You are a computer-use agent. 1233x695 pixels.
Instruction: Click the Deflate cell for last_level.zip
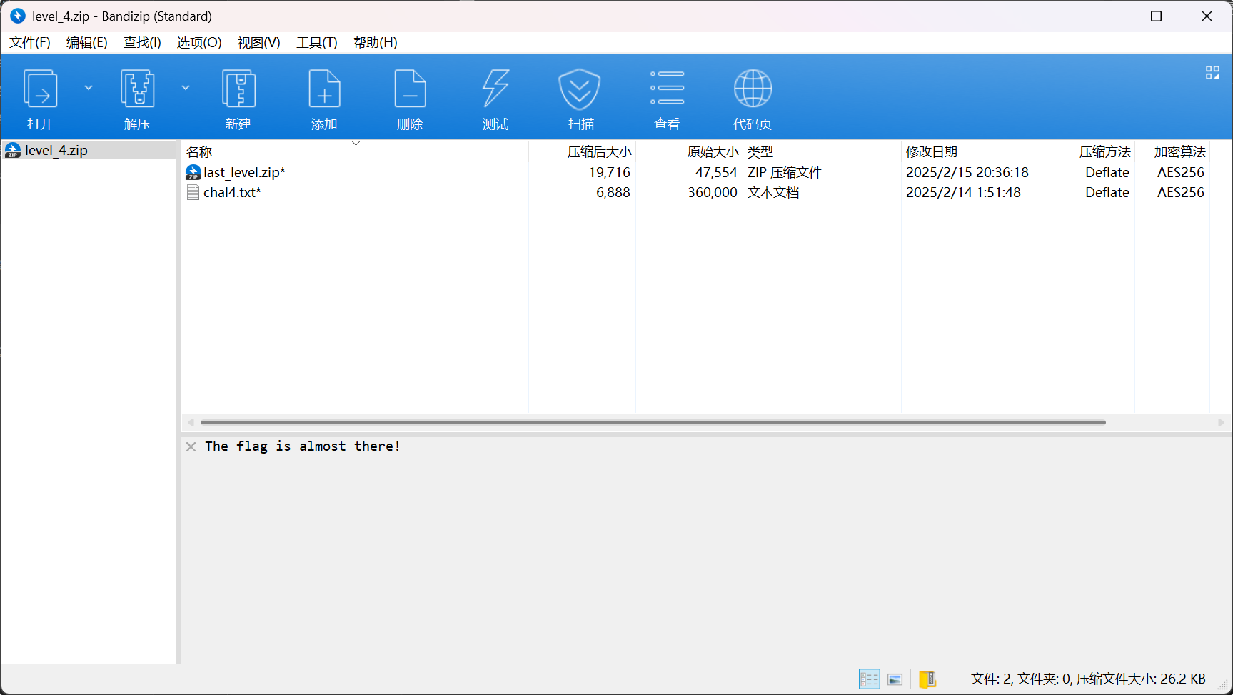coord(1107,172)
